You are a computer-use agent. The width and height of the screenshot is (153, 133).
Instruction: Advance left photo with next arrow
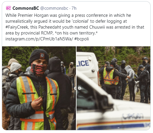pyautogui.click(x=75, y=88)
